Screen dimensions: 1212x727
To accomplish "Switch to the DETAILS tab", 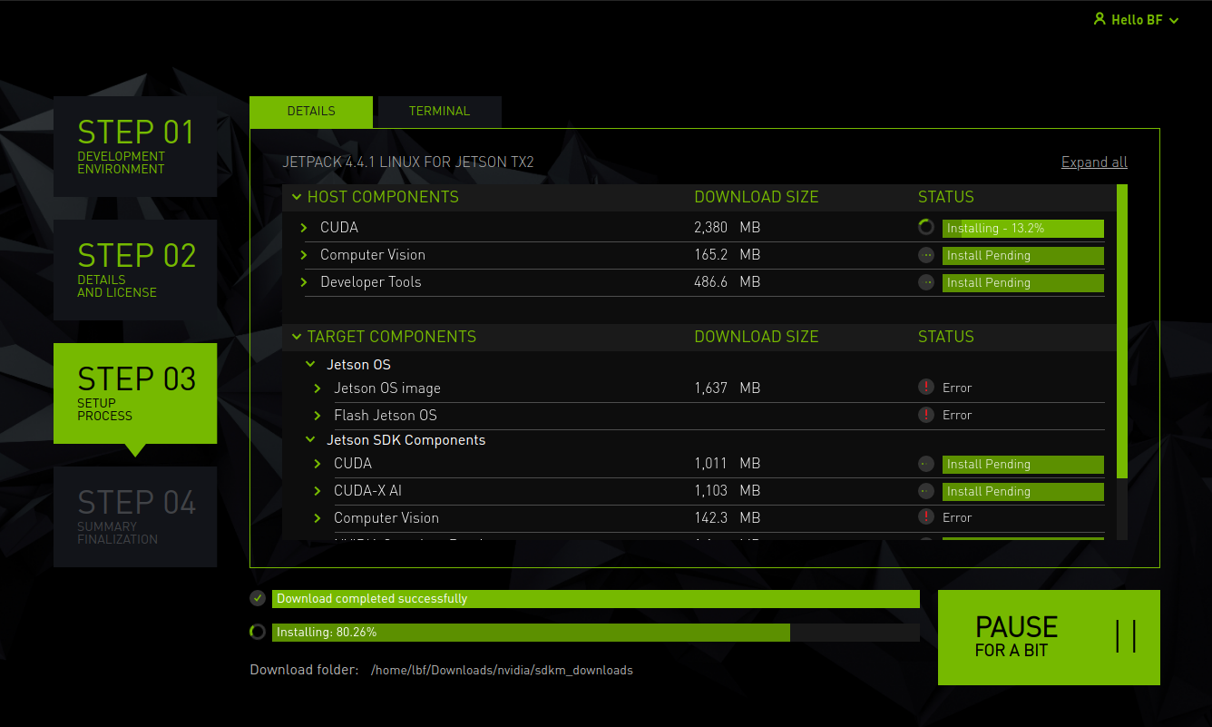I will 311,112.
